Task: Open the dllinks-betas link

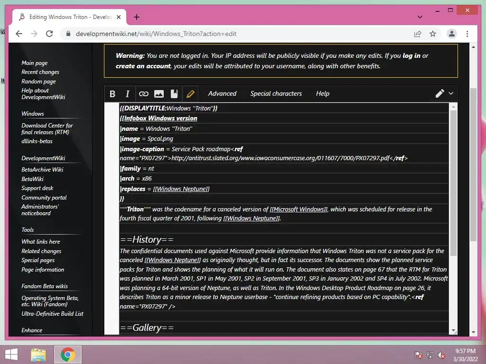Action: (37, 141)
